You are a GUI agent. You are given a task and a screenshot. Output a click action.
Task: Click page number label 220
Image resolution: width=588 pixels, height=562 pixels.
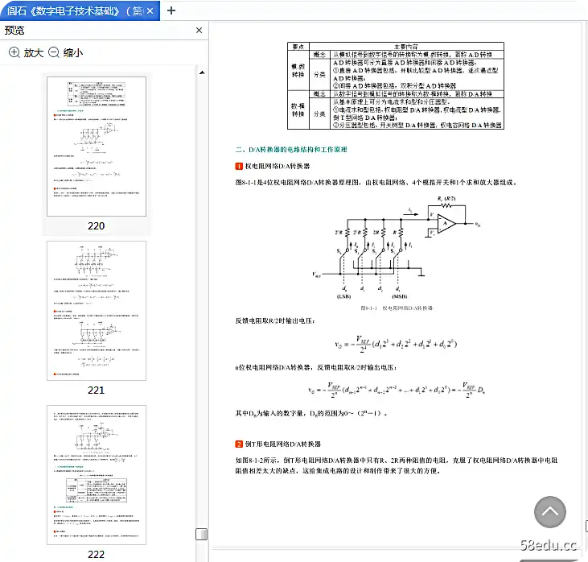click(x=96, y=226)
